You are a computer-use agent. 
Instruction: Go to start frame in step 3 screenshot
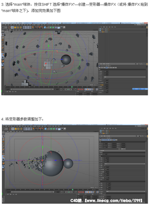tap(61, 89)
